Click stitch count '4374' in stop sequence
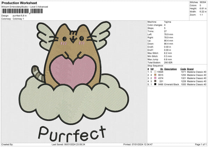Viewport: 208px width, 147px height. tap(161, 78)
